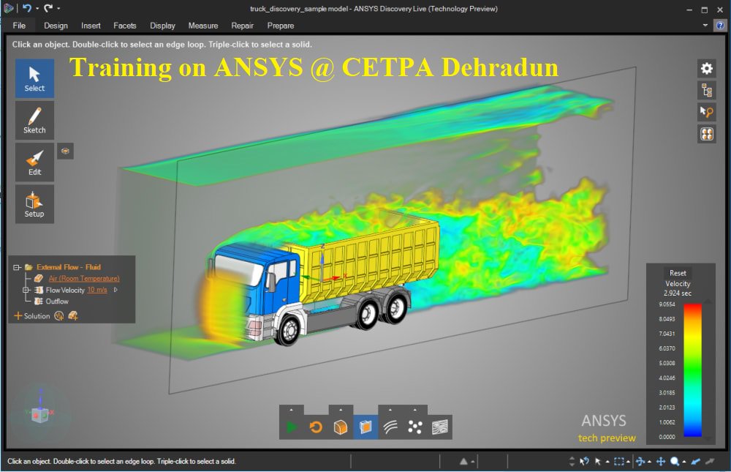Click the 0.0000 minimum legend value

click(x=667, y=437)
